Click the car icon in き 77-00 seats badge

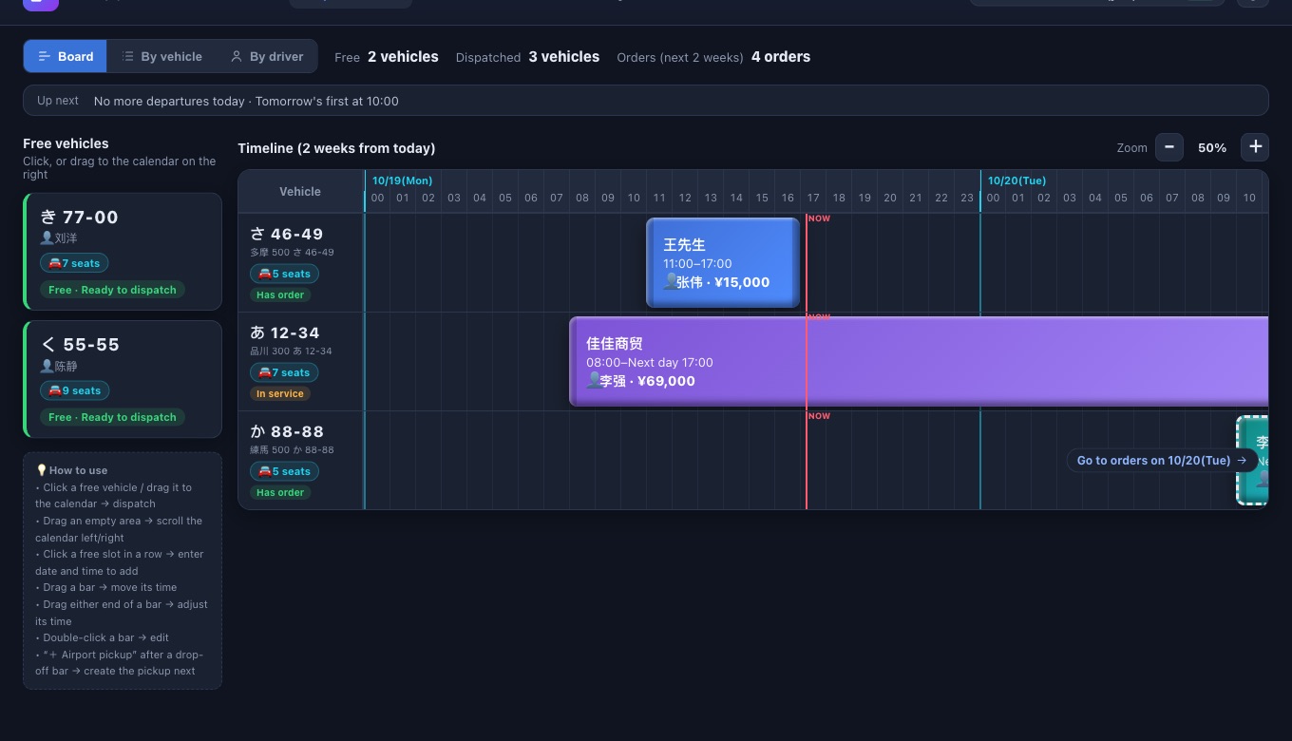tap(55, 263)
